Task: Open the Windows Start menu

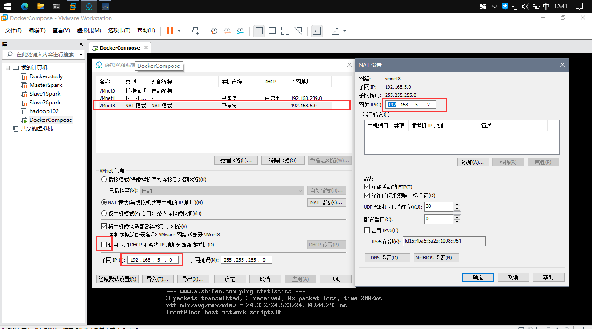Action: click(x=8, y=7)
